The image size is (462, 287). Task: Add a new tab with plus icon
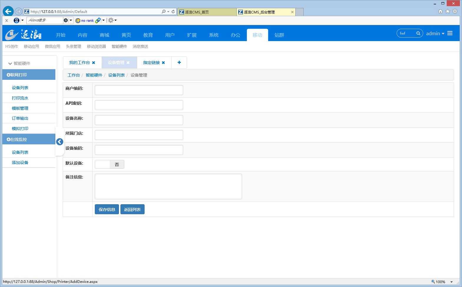(179, 63)
